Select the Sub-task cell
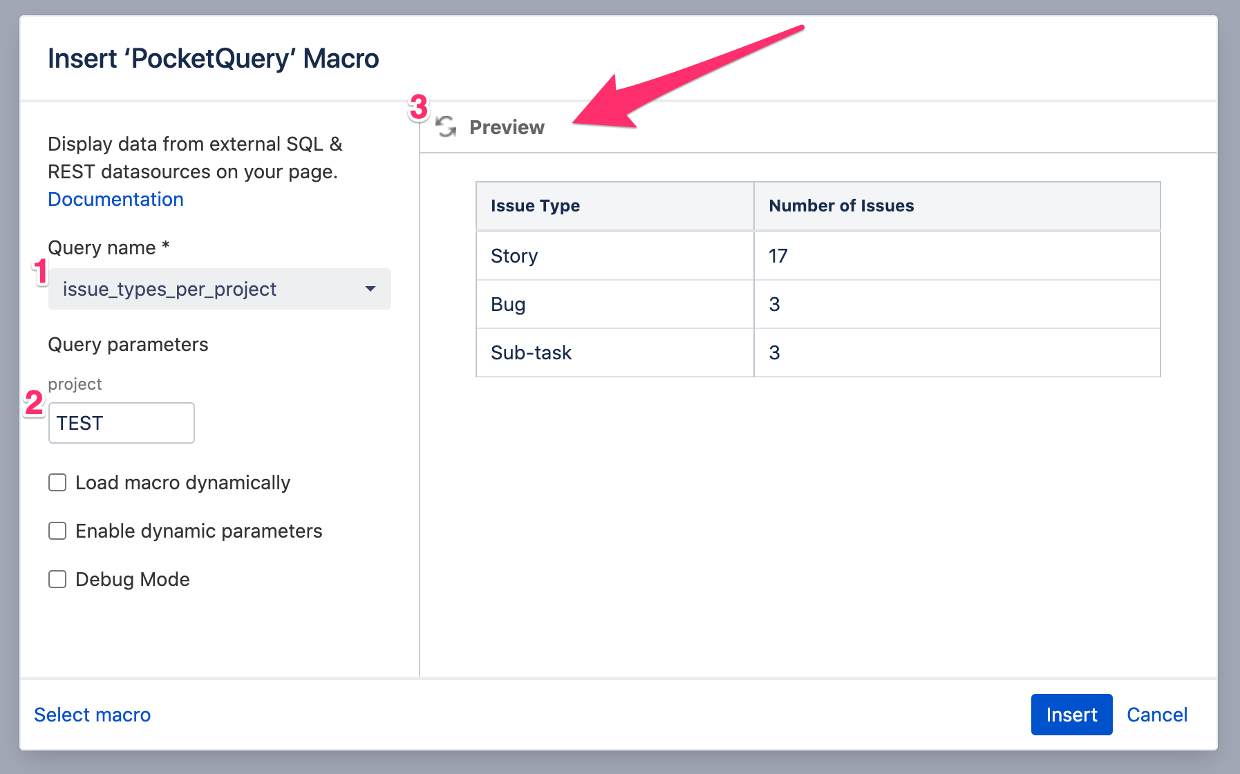Image resolution: width=1240 pixels, height=774 pixels. tap(614, 352)
